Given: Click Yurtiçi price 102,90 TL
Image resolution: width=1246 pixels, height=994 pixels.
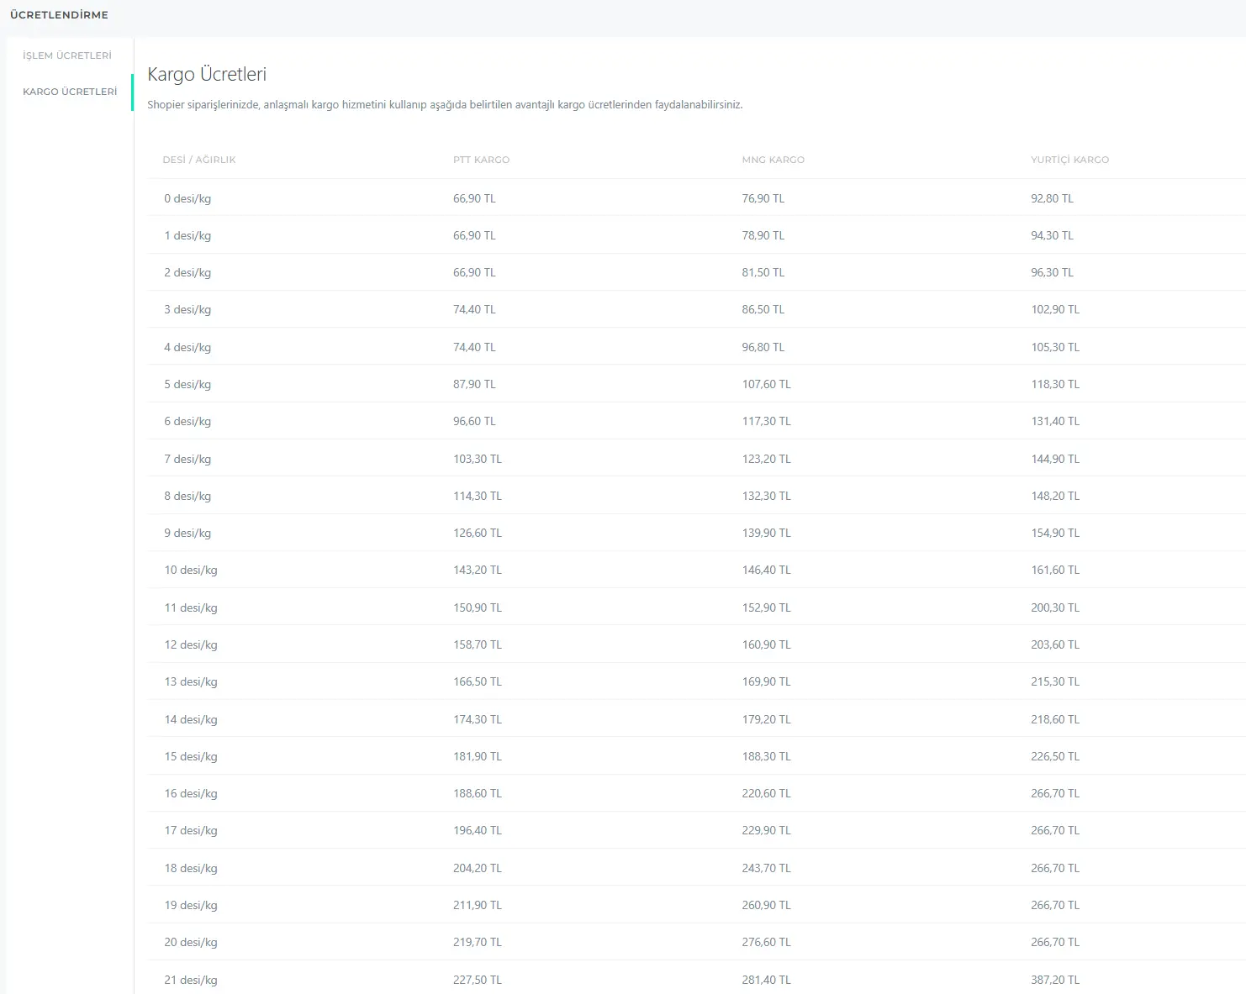Looking at the screenshot, I should (x=1055, y=310).
